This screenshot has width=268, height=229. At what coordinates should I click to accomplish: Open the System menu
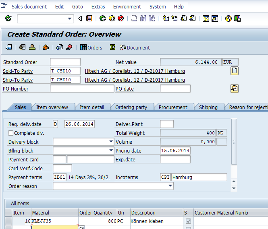point(158,7)
